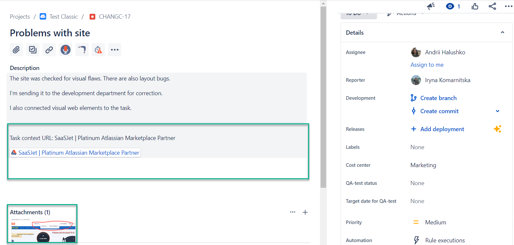Open the SaaSJet Platinum Marketplace Partner link

pos(75,153)
